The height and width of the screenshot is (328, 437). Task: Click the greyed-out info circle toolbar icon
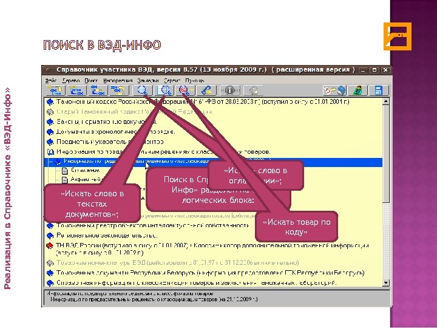click(230, 91)
